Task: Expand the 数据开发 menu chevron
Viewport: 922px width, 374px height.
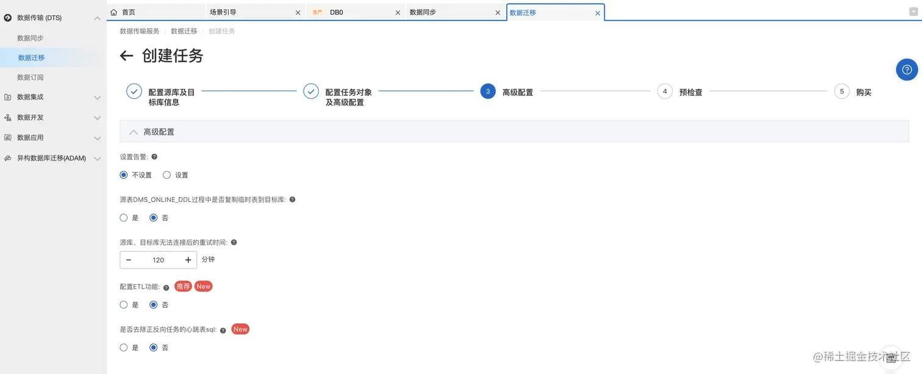Action: tap(97, 118)
